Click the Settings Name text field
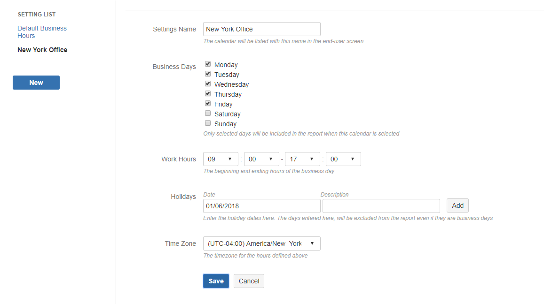The image size is (544, 304). coord(261,29)
